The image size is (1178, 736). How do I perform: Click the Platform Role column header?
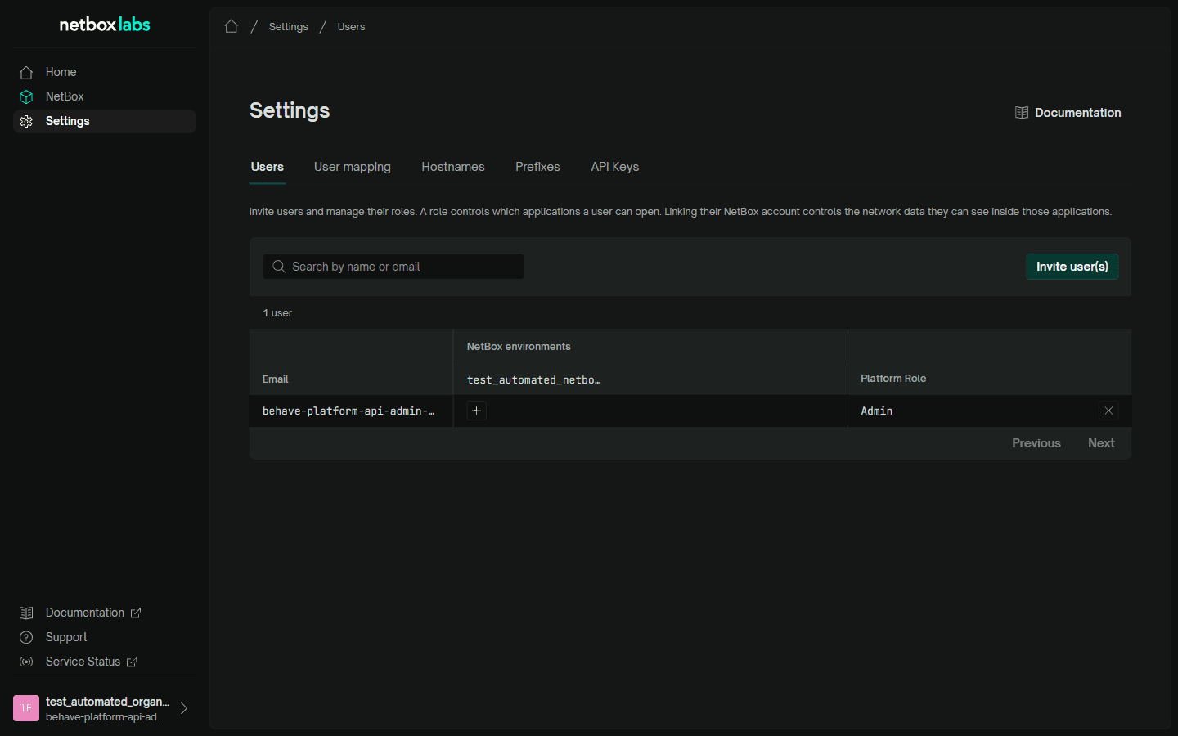(x=893, y=379)
